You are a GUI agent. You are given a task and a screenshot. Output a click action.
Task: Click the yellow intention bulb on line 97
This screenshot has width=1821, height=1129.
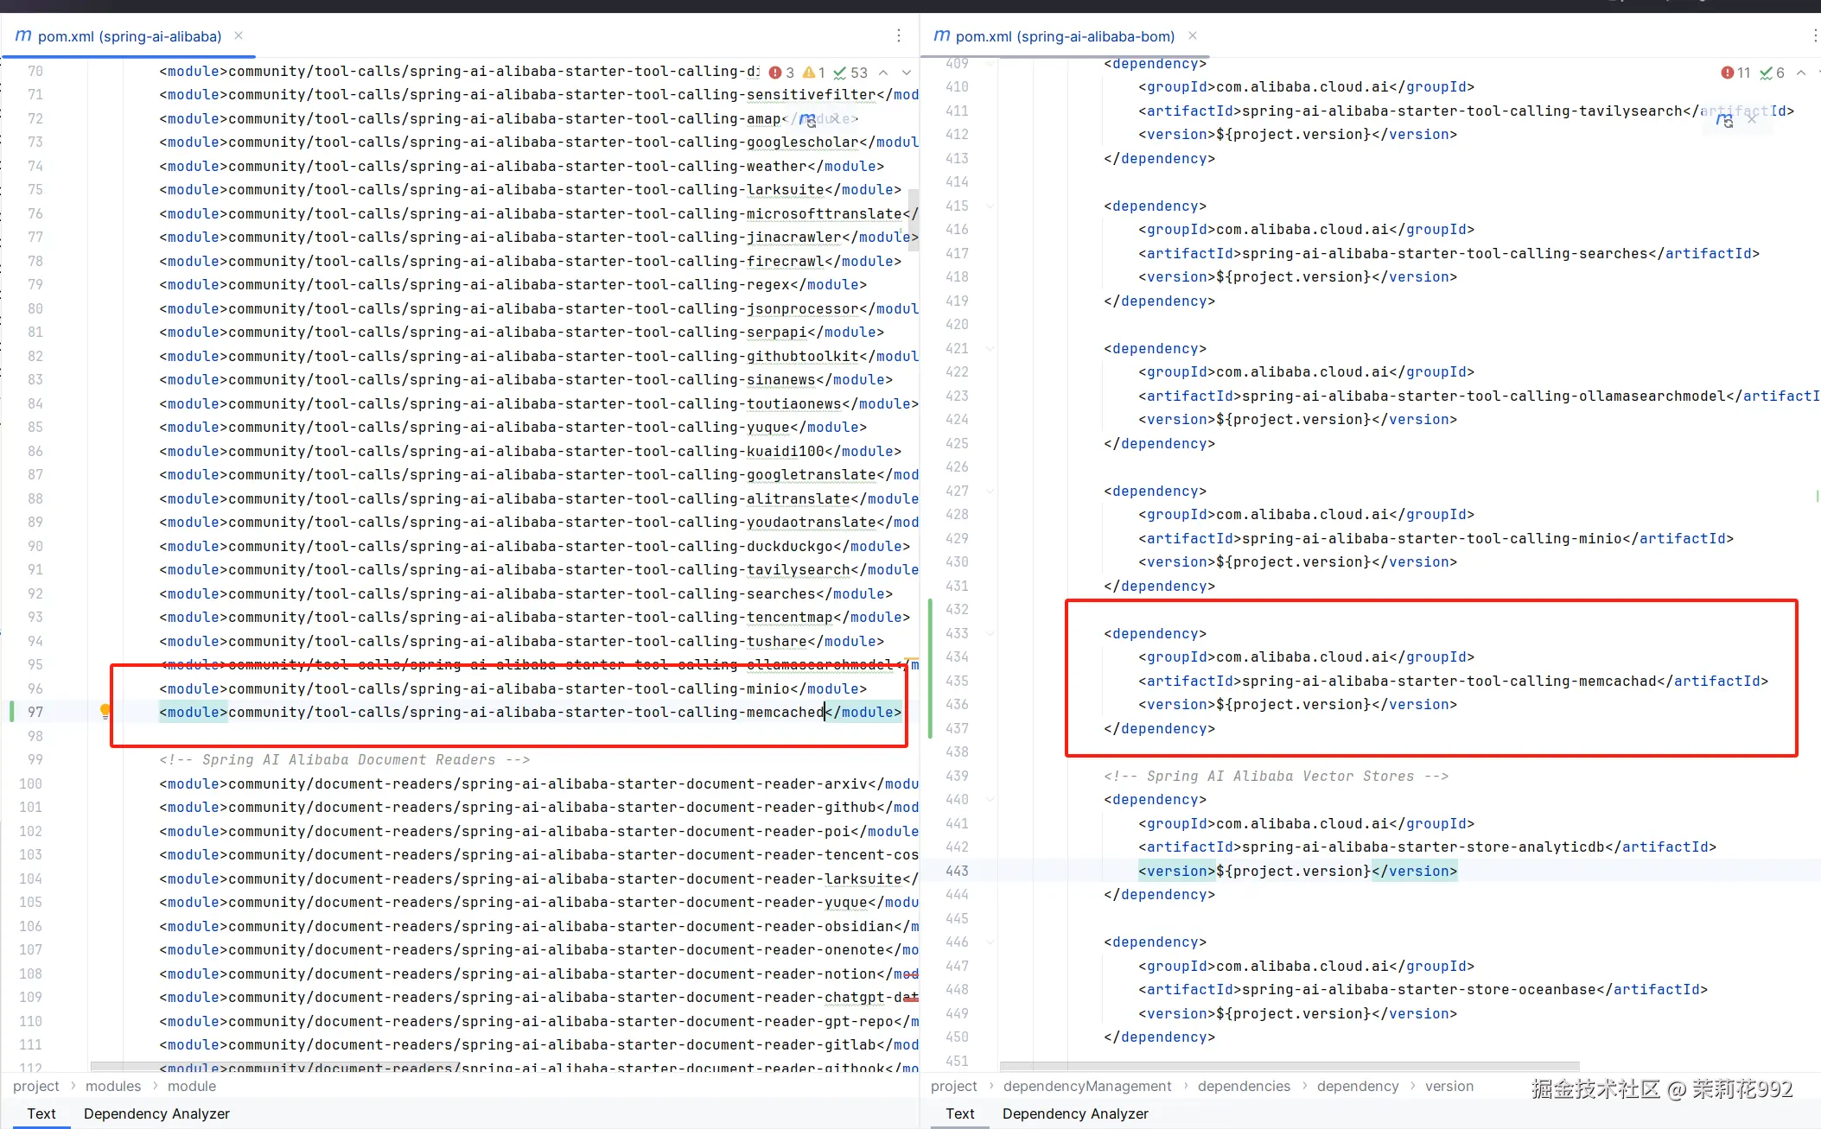105,711
